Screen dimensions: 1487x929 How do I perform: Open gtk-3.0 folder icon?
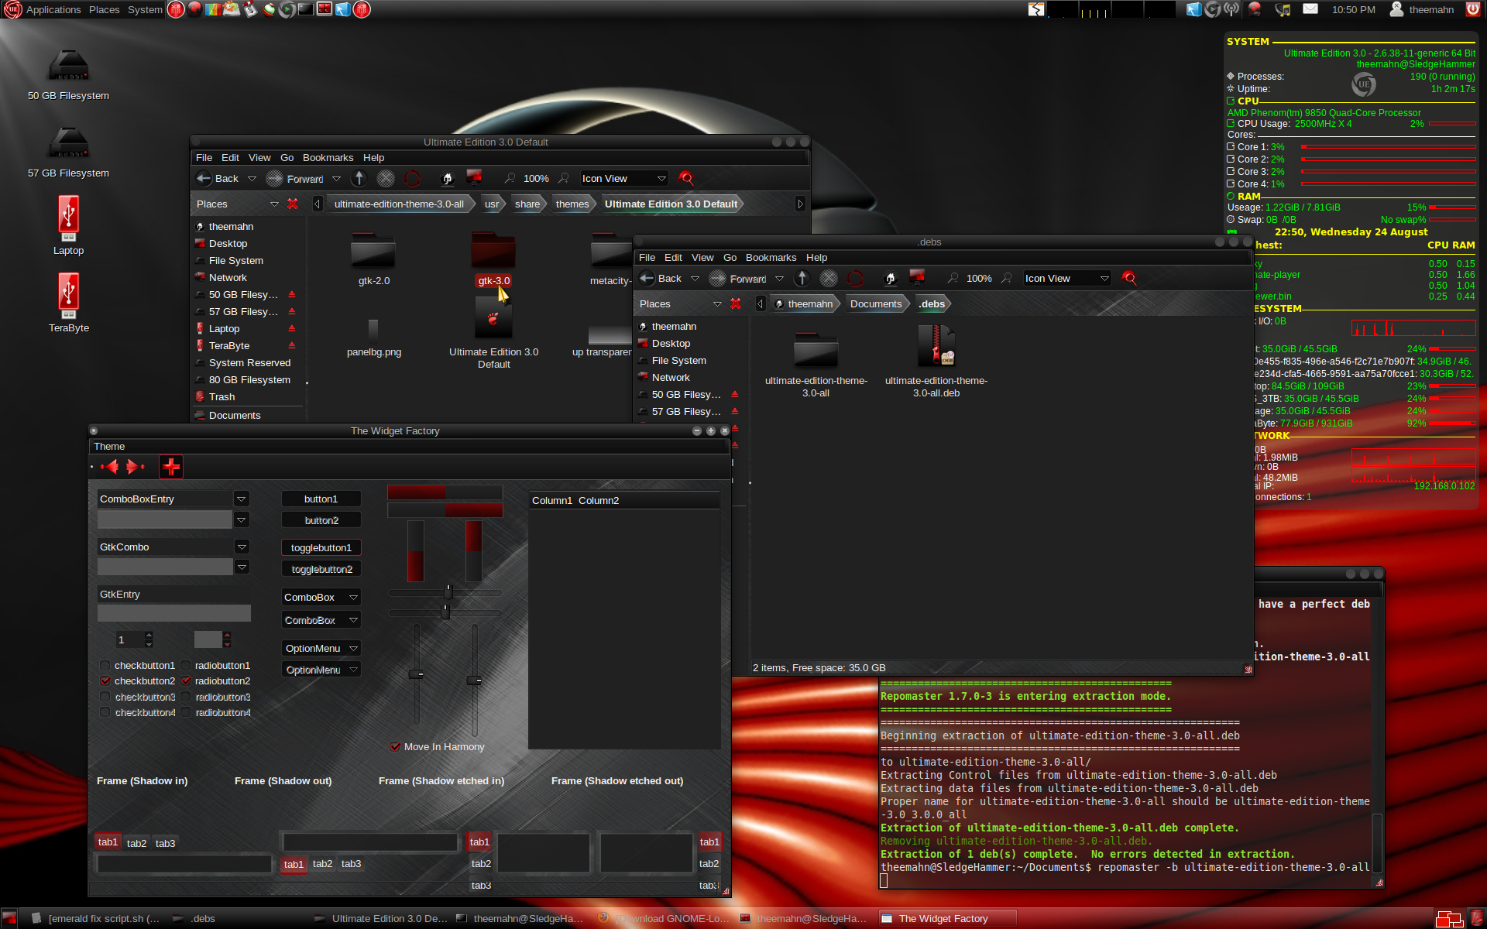tap(493, 252)
